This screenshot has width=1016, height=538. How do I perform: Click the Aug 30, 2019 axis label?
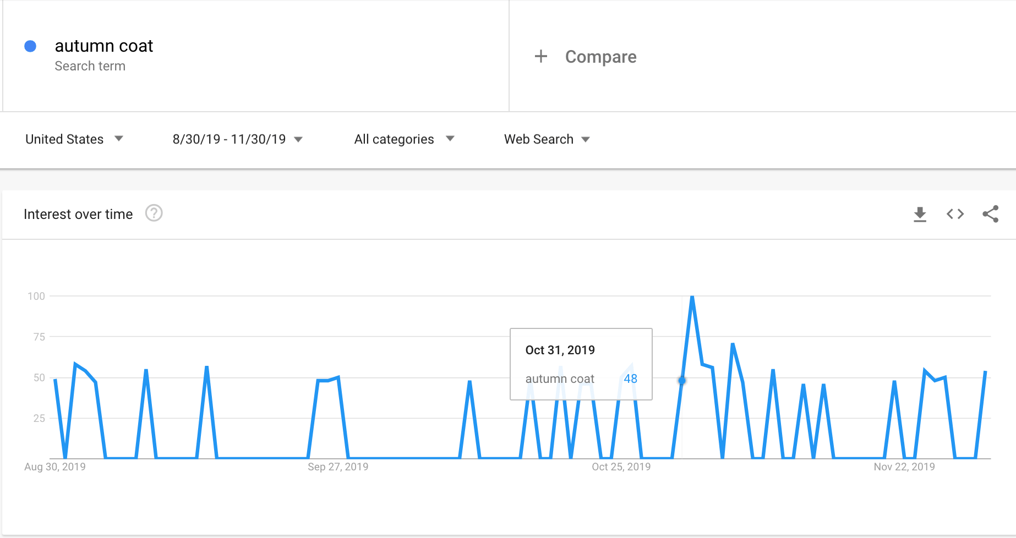pos(55,467)
